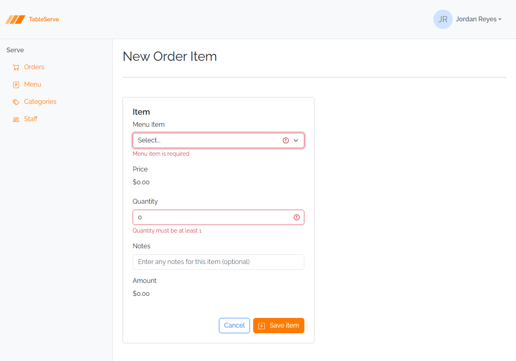Click the Menu list icon in sidebar
516x361 pixels.
pos(16,85)
